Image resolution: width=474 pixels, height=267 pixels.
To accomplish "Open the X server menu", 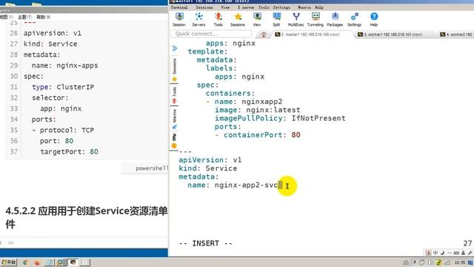I will coord(246,7).
